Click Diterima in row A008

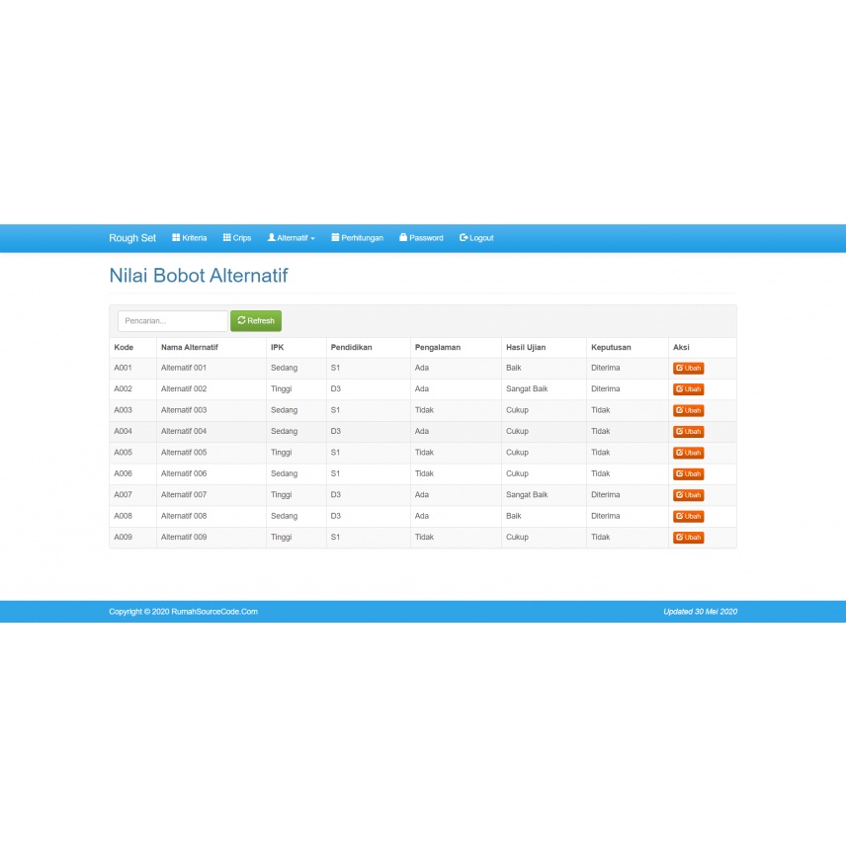[606, 516]
